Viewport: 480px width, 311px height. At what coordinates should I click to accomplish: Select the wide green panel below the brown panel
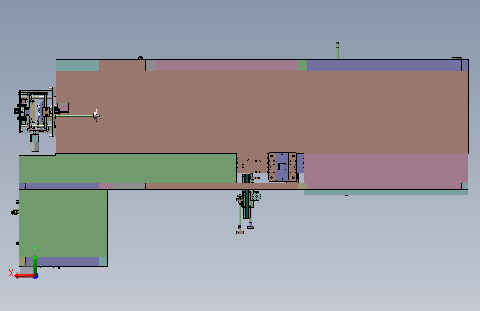(128, 168)
